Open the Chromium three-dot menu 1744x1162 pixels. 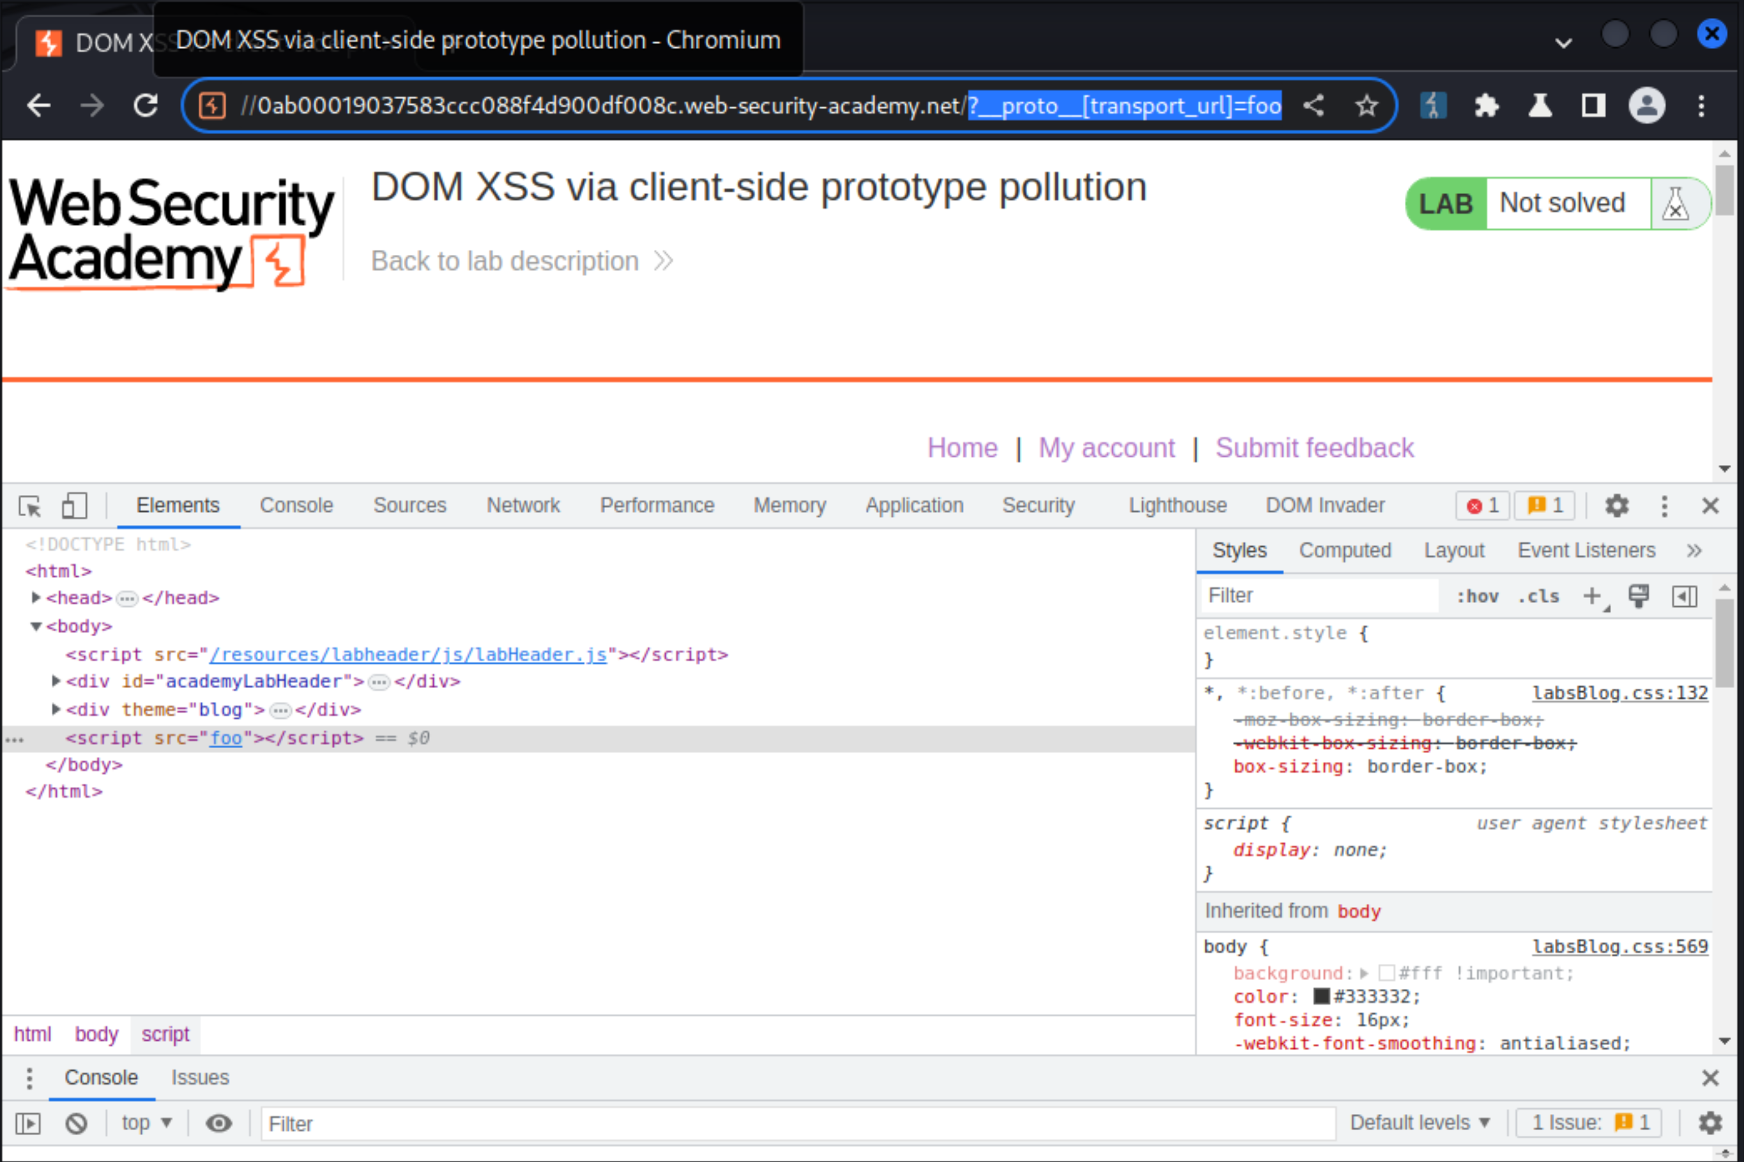click(1702, 105)
